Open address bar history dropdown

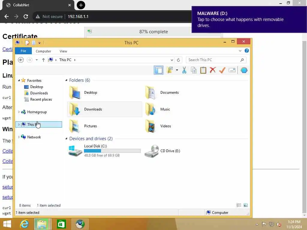[x=172, y=60]
